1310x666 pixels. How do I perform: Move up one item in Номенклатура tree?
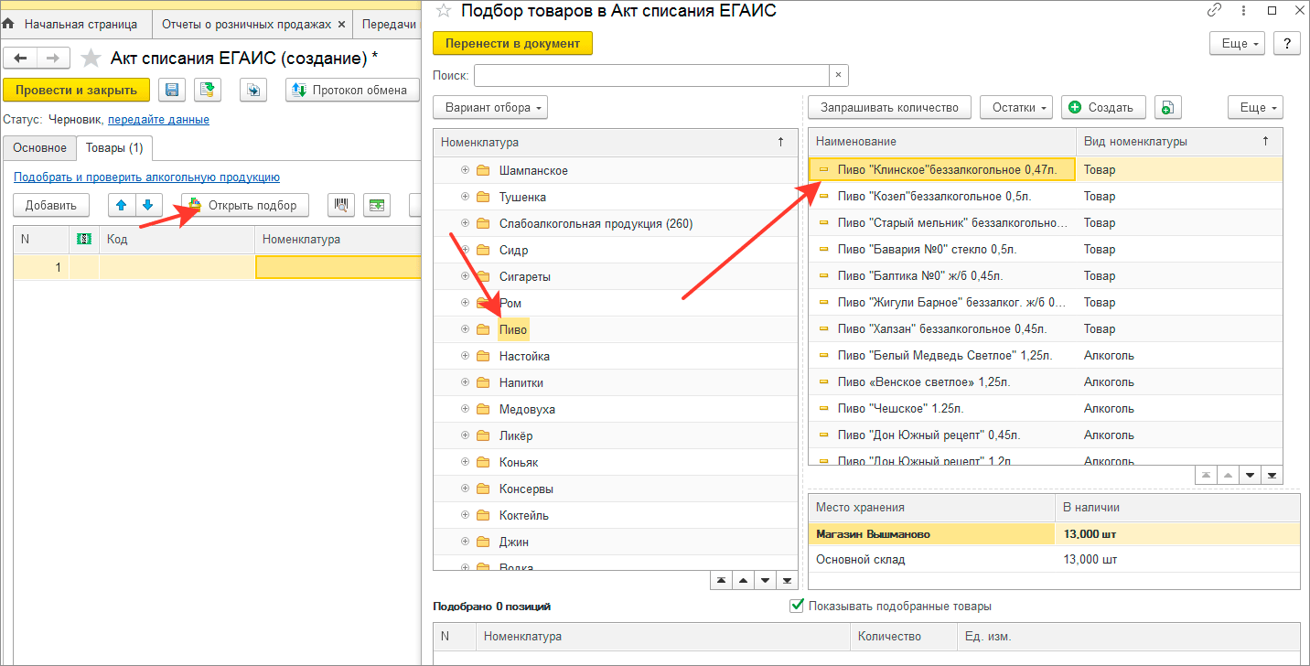[744, 580]
